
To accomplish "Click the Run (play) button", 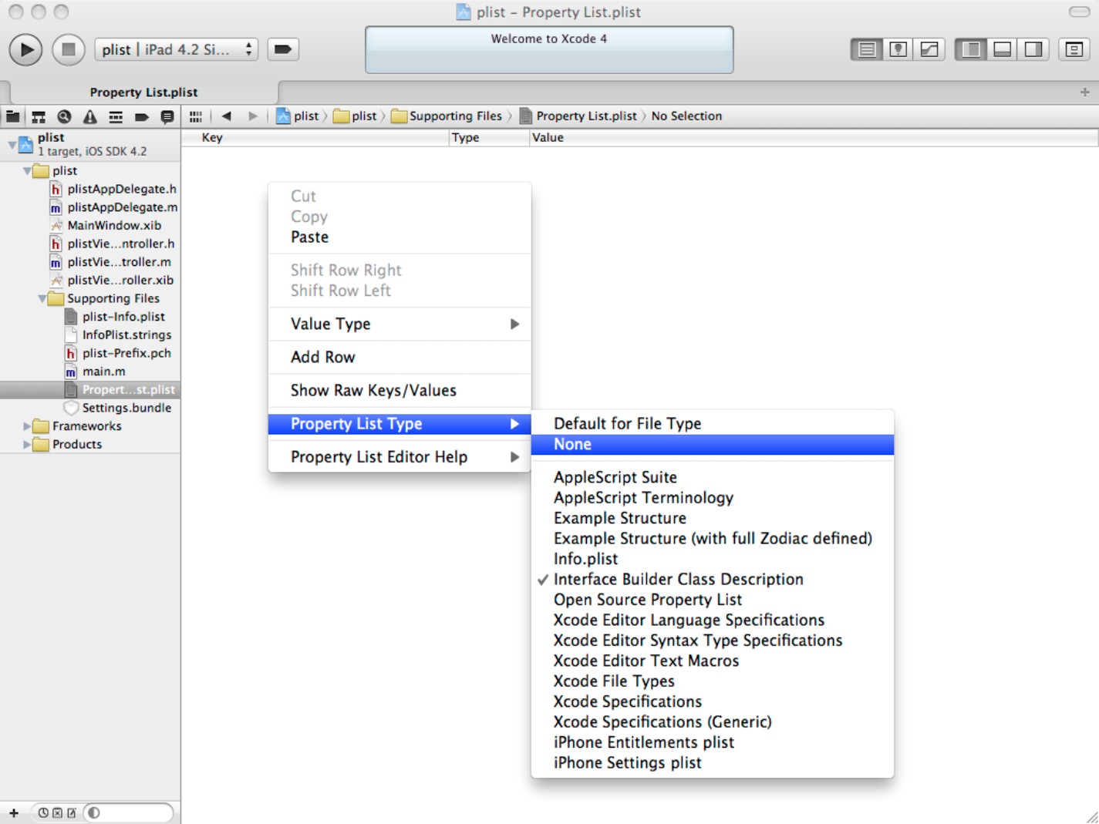I will [25, 50].
